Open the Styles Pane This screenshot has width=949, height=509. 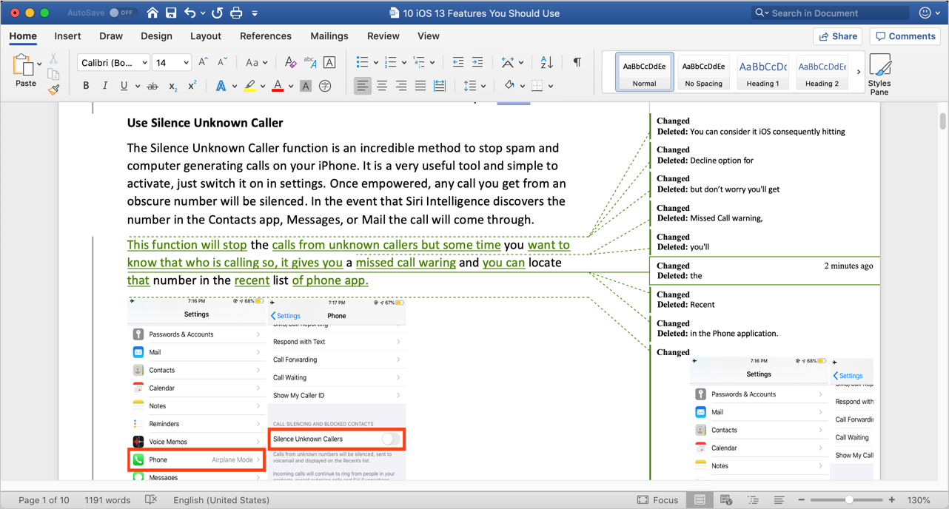click(879, 74)
